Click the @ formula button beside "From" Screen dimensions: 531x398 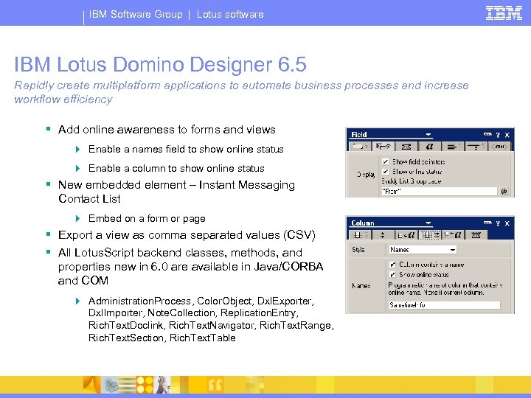[504, 192]
